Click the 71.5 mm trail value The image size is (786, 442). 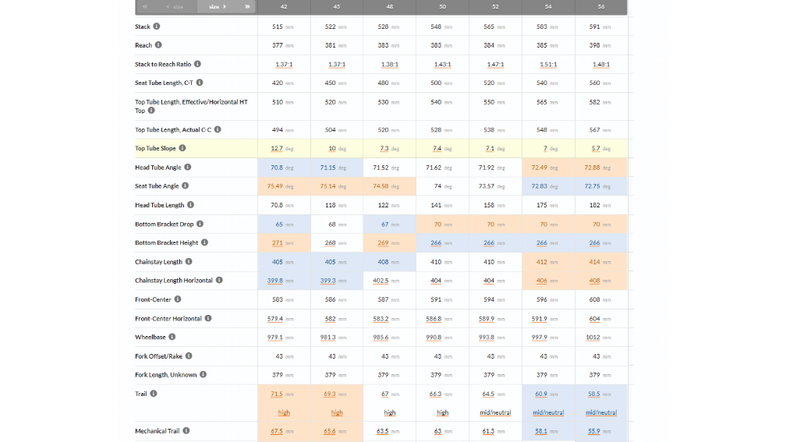tap(277, 394)
